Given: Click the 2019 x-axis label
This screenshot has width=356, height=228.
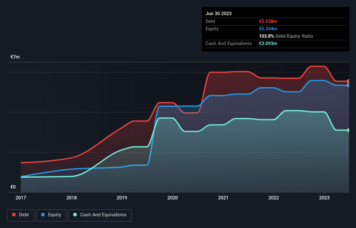Looking at the screenshot, I should point(122,198).
